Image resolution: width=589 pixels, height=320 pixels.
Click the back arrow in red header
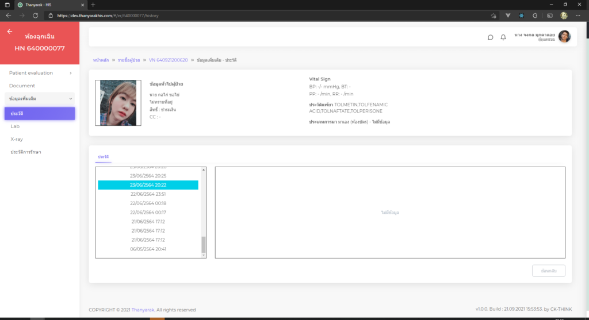pos(10,32)
